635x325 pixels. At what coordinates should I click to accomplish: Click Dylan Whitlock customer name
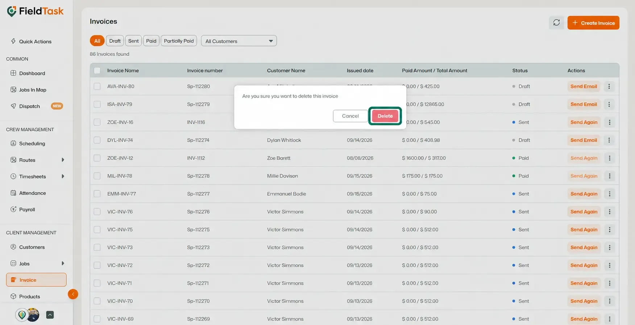coord(284,140)
